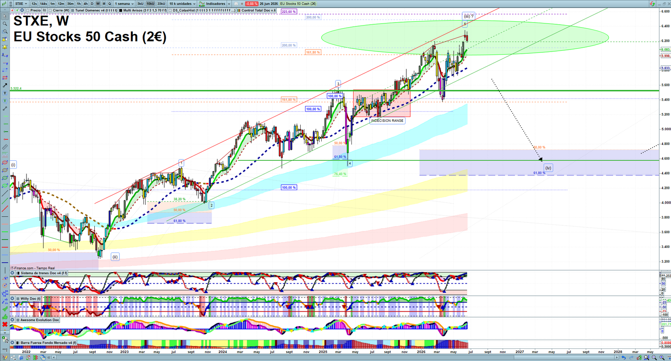
Task: Expand the Indicadores dropdown arrow
Action: coord(229,3)
